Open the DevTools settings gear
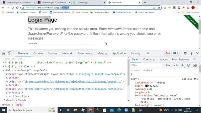Screen dimensions: 201x113 [185, 53]
